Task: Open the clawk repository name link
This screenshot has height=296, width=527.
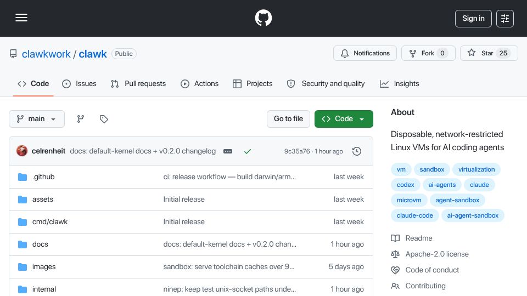Action: (92, 54)
